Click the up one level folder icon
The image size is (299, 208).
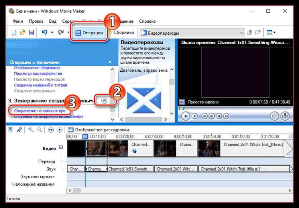[250, 33]
